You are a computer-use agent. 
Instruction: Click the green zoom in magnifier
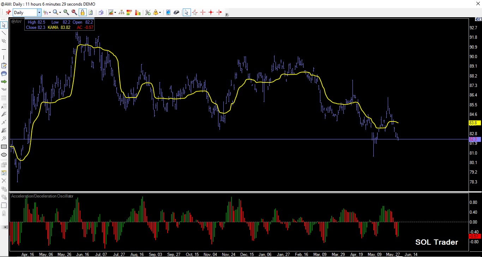(x=66, y=12)
